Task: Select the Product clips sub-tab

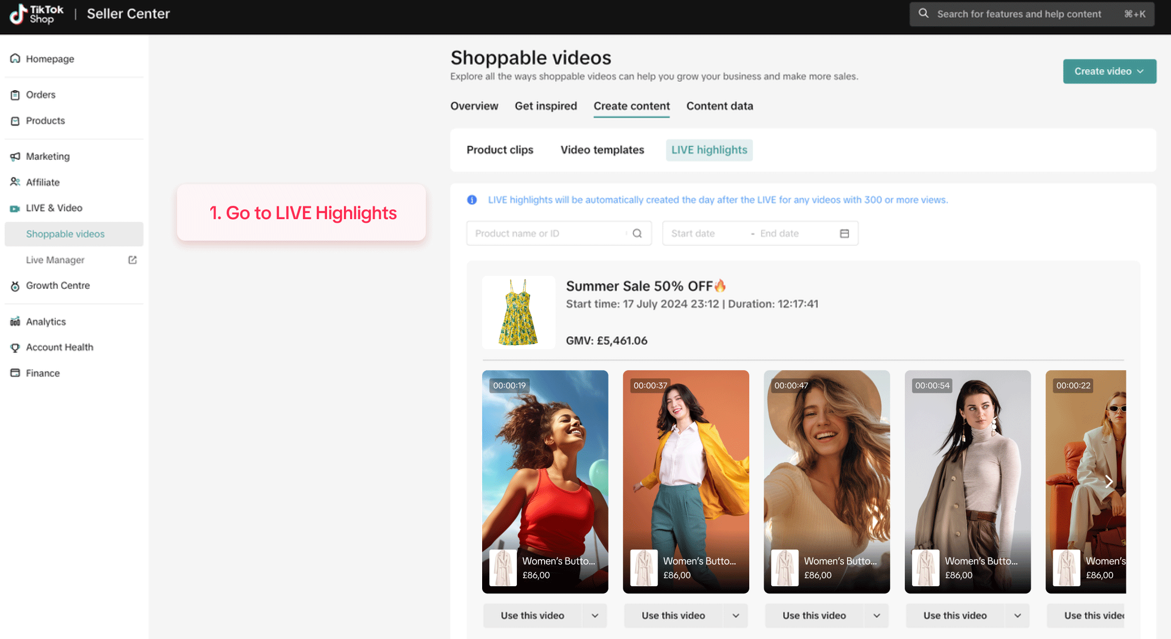Action: coord(500,150)
